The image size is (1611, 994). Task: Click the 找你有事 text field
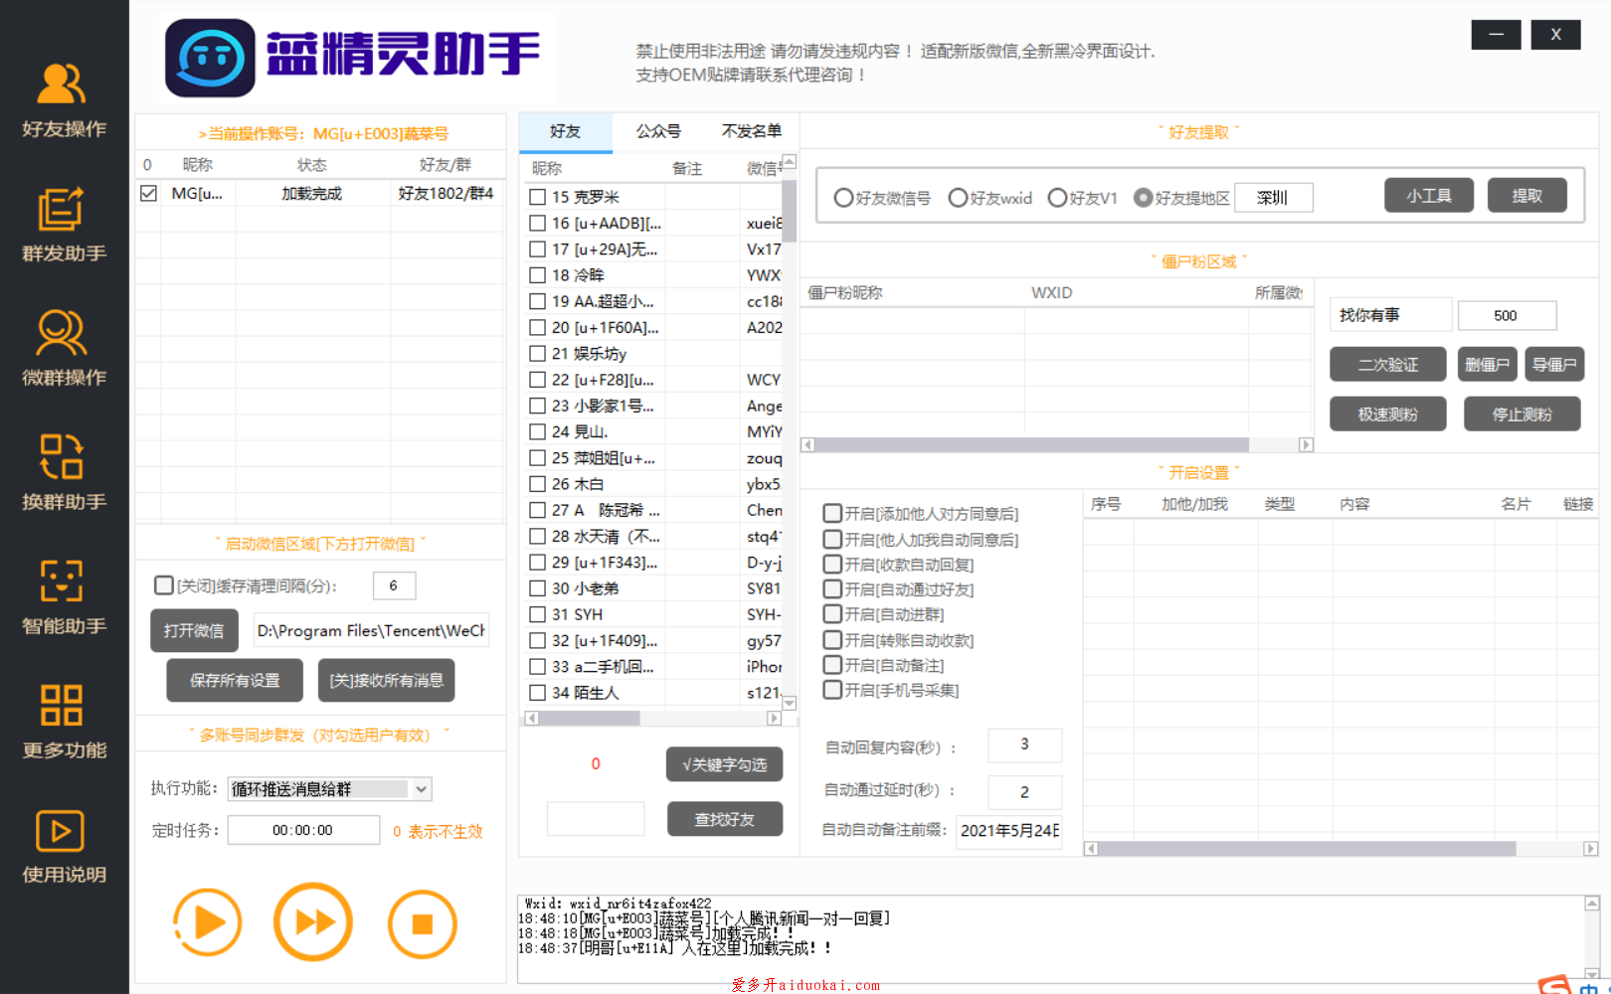coord(1390,315)
